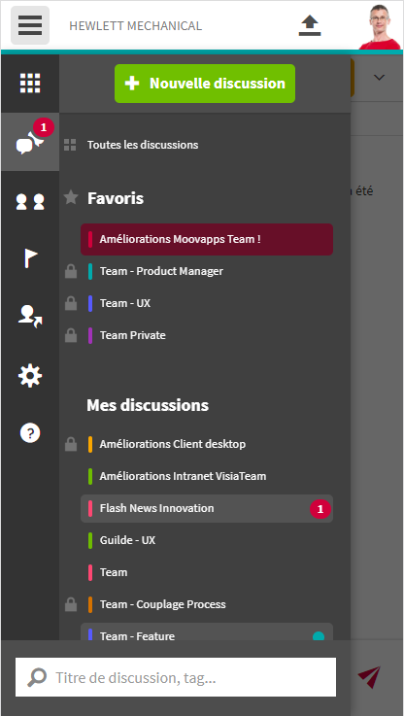Viewport: 404px width, 716px height.
Task: Open Toutes les discussions
Action: click(x=143, y=145)
